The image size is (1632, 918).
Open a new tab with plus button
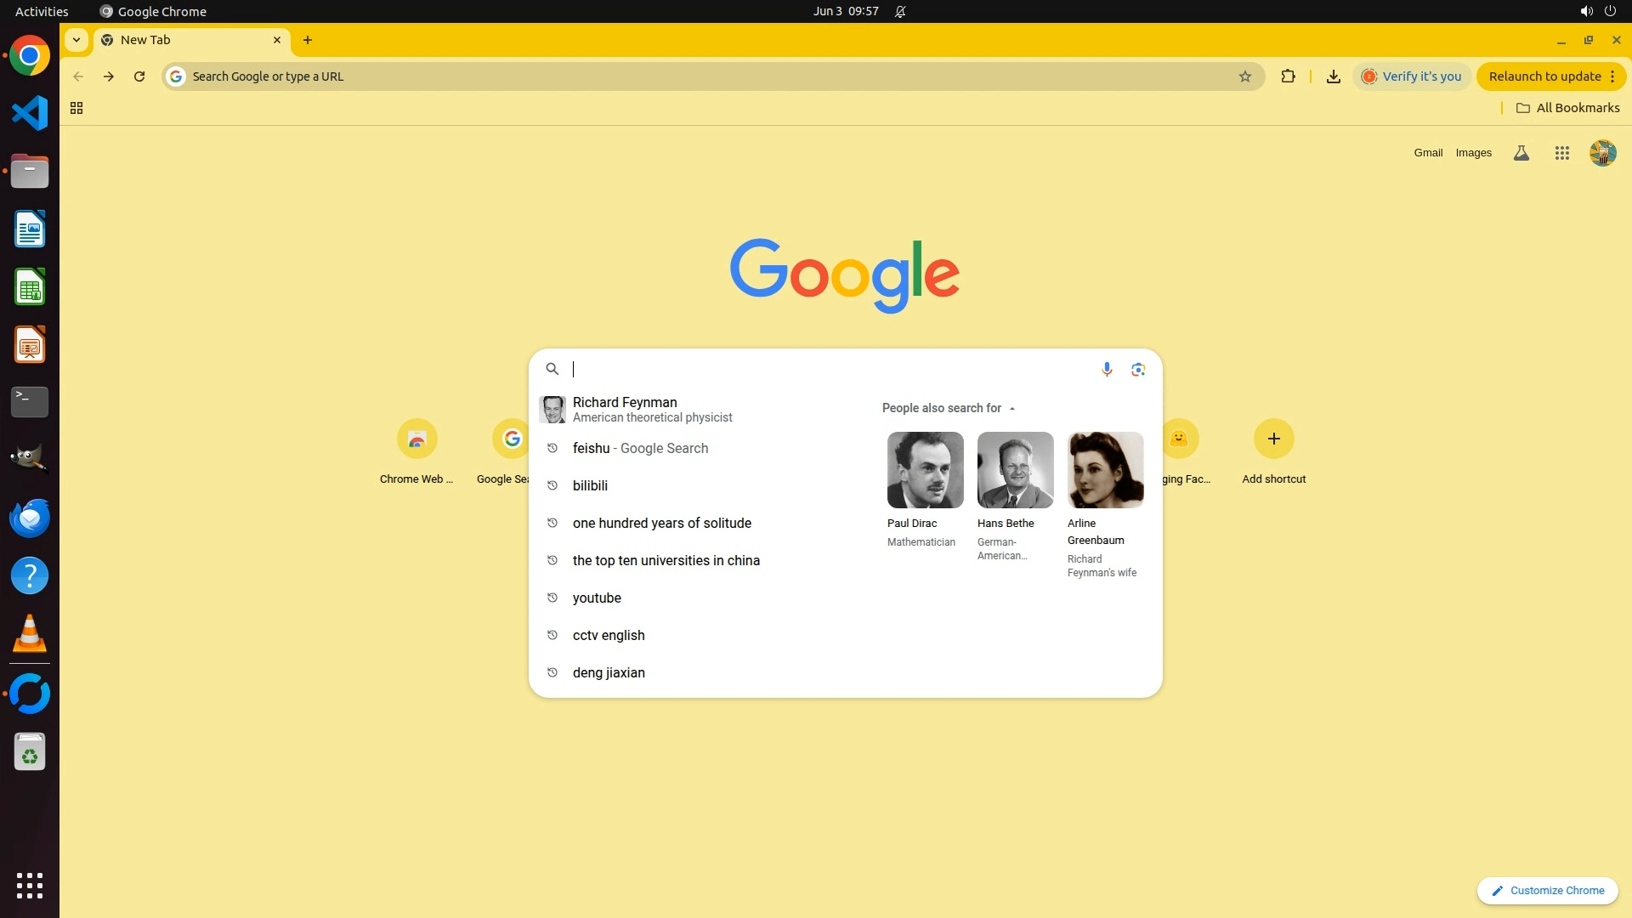[x=308, y=40]
